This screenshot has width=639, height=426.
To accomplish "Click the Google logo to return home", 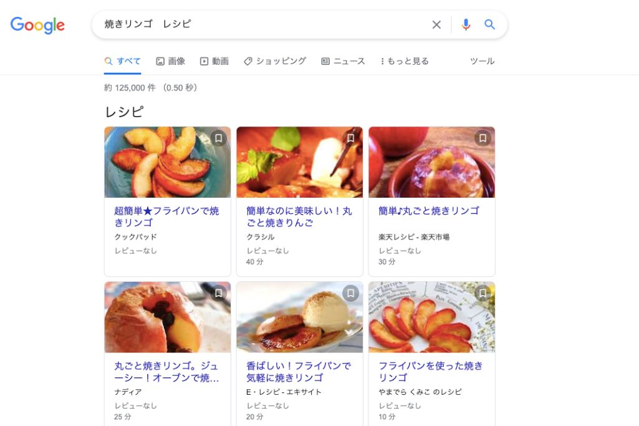I will [x=37, y=25].
